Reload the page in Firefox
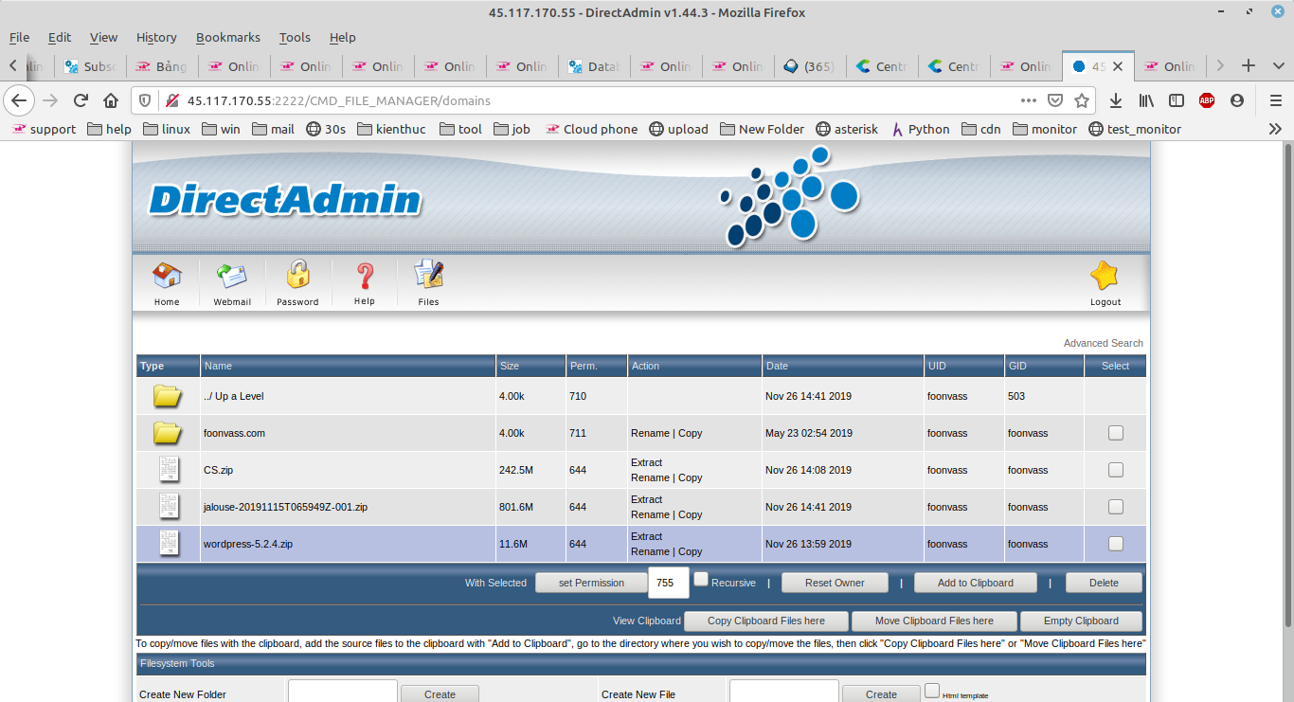 81,100
